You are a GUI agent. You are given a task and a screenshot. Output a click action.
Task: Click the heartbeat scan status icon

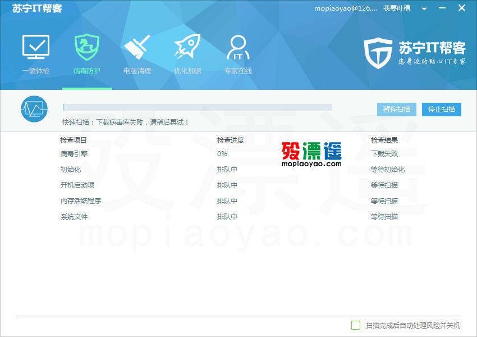click(34, 109)
